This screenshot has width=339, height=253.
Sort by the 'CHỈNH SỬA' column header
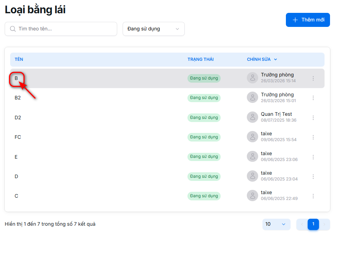click(262, 60)
